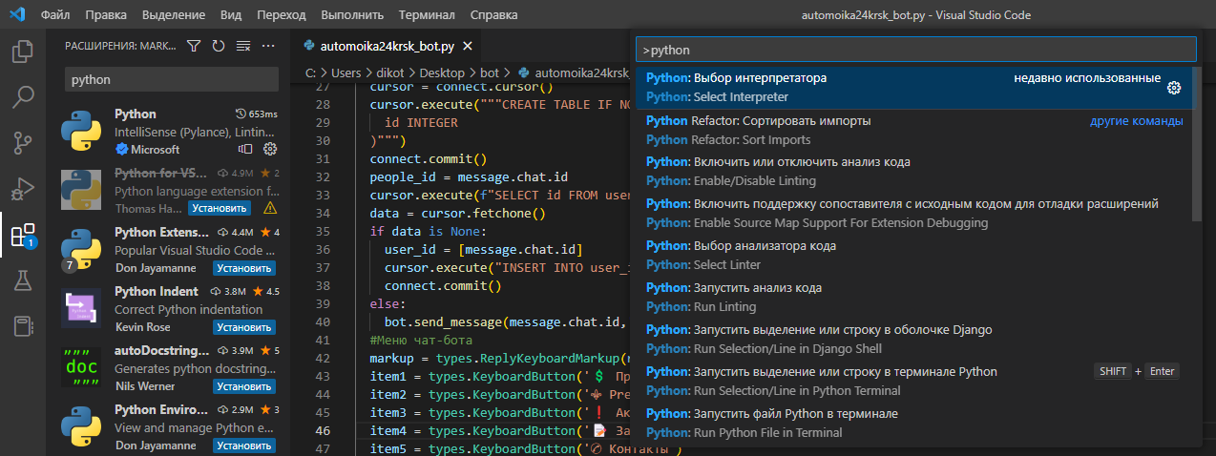This screenshot has height=456, width=1216.
Task: Click the Desktop breadcrumb segment
Action: (442, 73)
